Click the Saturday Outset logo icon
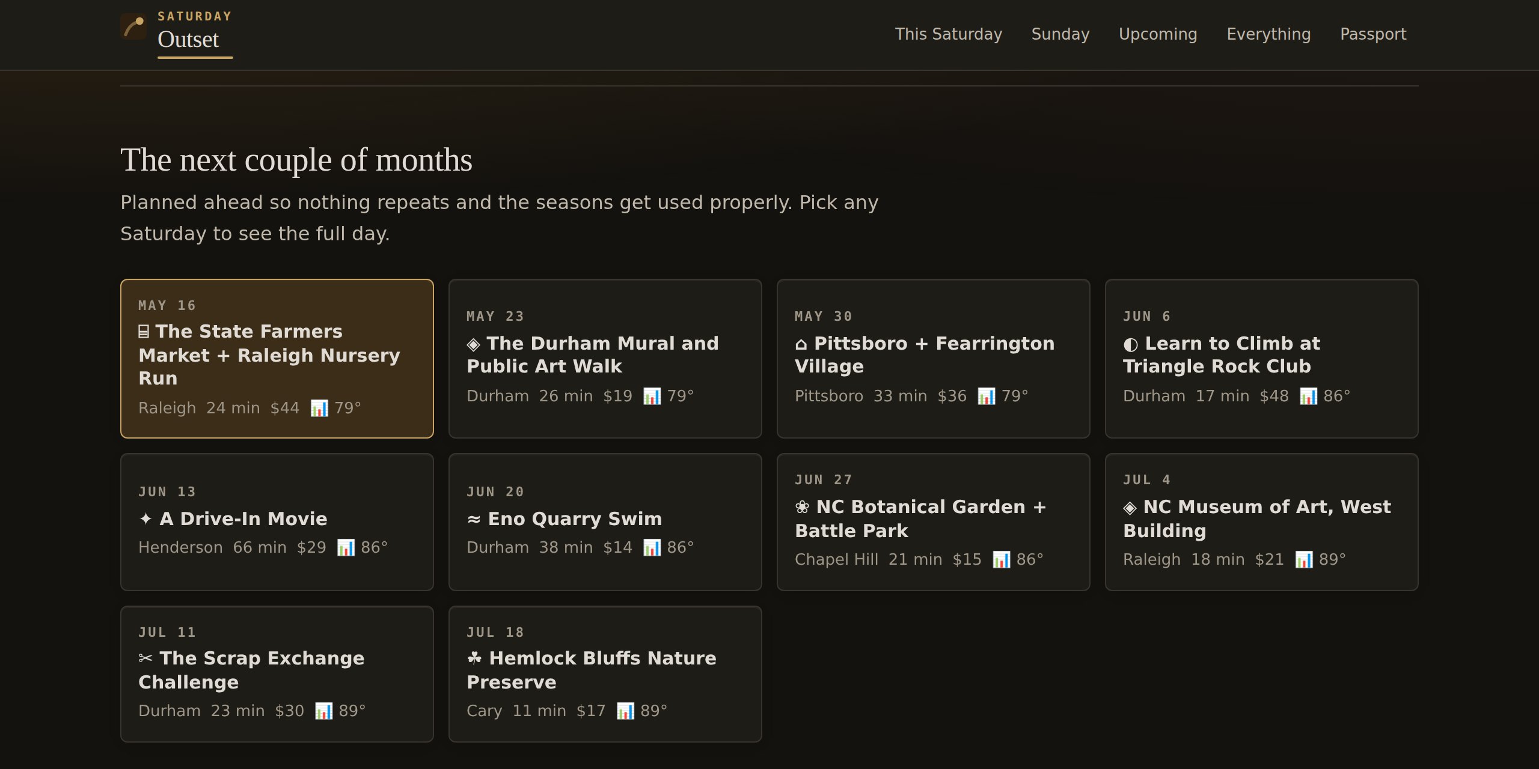Viewport: 1539px width, 769px height. tap(133, 27)
